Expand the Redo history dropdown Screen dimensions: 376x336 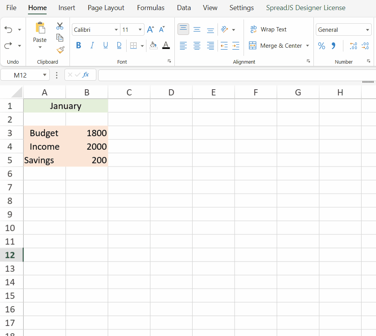click(x=20, y=45)
